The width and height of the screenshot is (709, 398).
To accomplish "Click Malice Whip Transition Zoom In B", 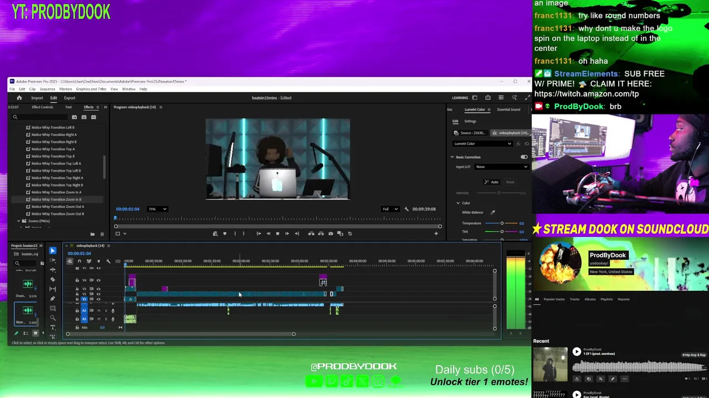I will click(56, 200).
